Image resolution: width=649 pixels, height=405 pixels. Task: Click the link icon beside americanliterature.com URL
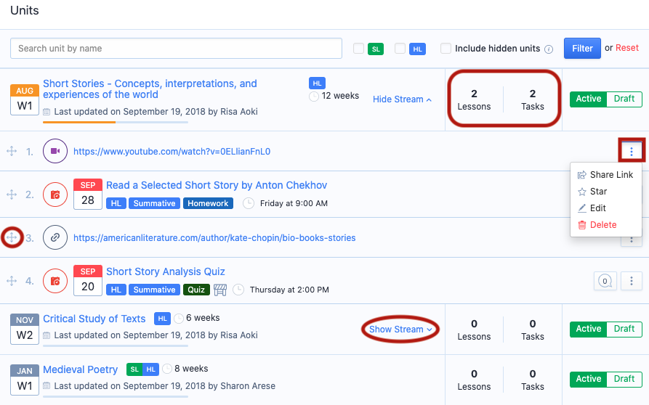tap(55, 237)
